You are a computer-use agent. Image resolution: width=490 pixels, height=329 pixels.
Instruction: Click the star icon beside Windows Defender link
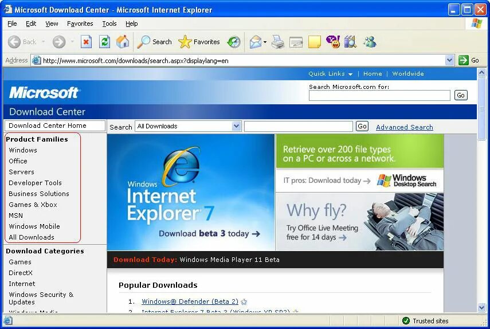click(x=244, y=302)
